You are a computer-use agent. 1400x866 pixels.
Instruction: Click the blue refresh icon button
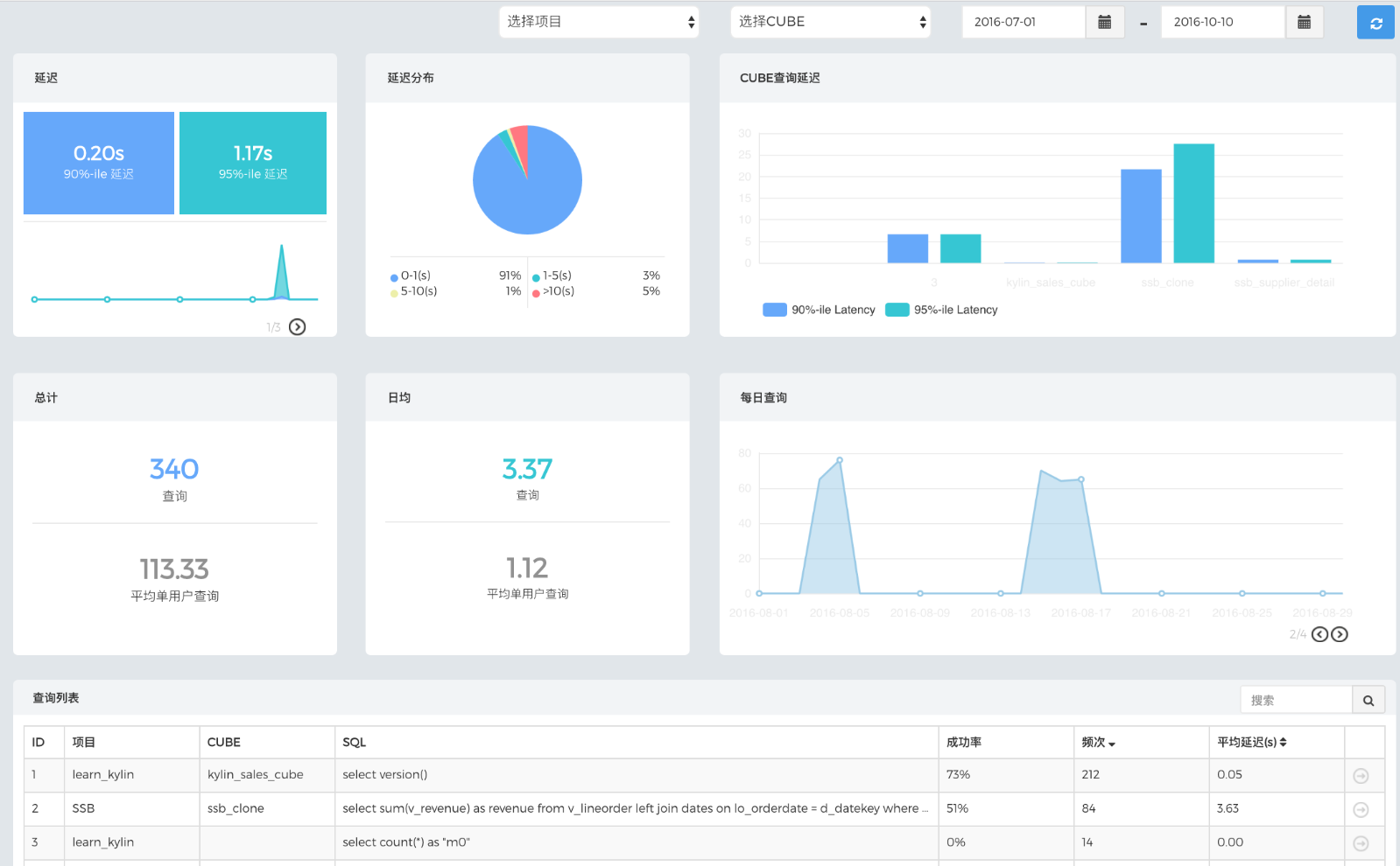coord(1375,23)
